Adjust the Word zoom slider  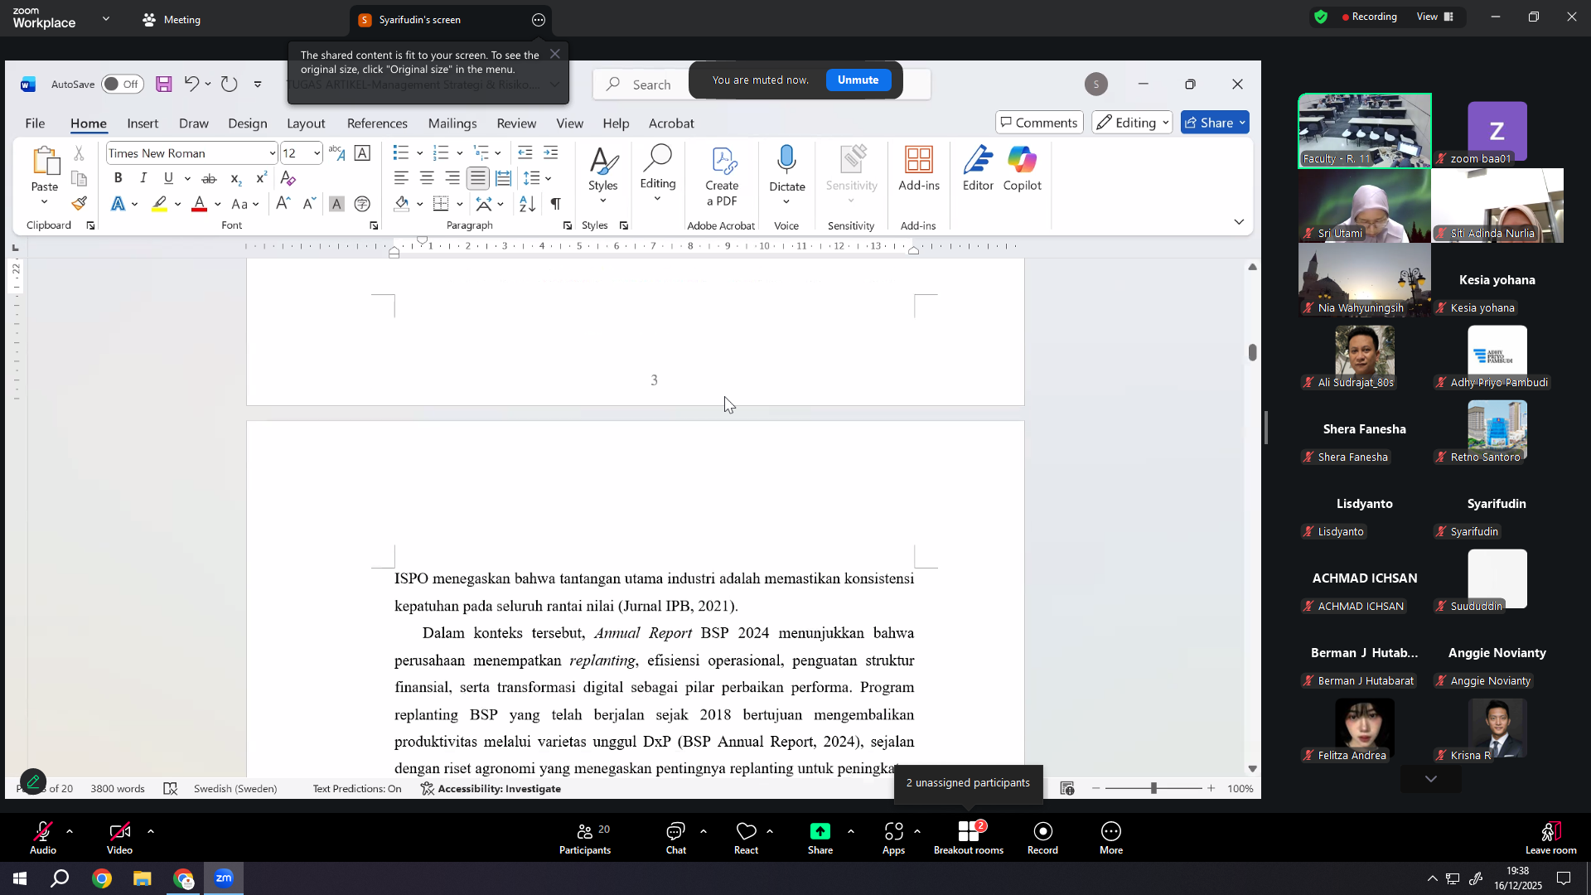click(1153, 789)
